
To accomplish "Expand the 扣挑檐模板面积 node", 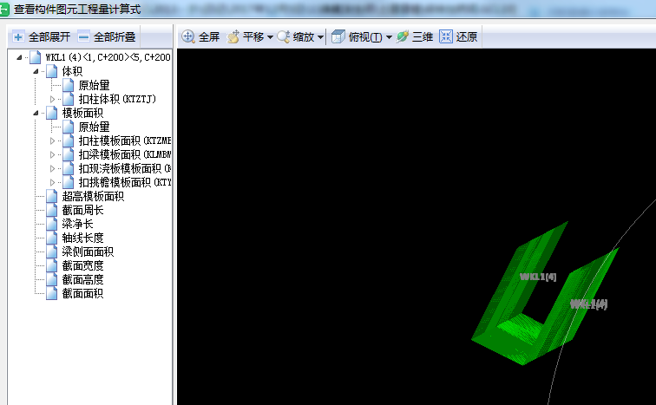I will tap(52, 182).
